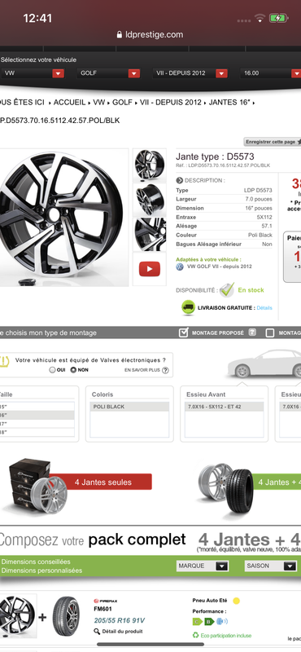Open JANTES 16" breadcrumb
Screen dimensions: 301x652
(x=229, y=103)
